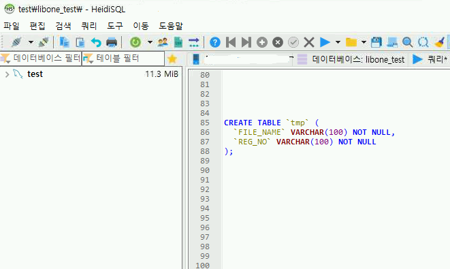The height and width of the screenshot is (269, 450).
Task: Open the User manager icon
Action: (163, 42)
